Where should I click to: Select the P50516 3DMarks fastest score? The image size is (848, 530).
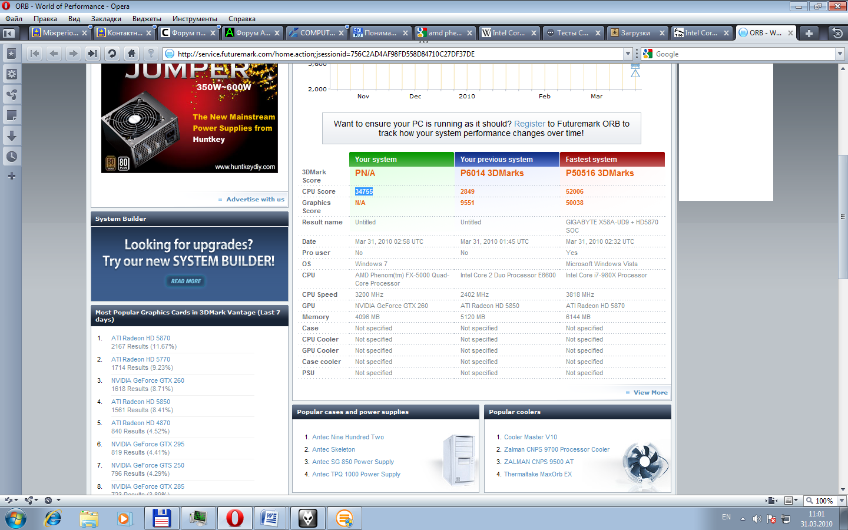point(599,173)
